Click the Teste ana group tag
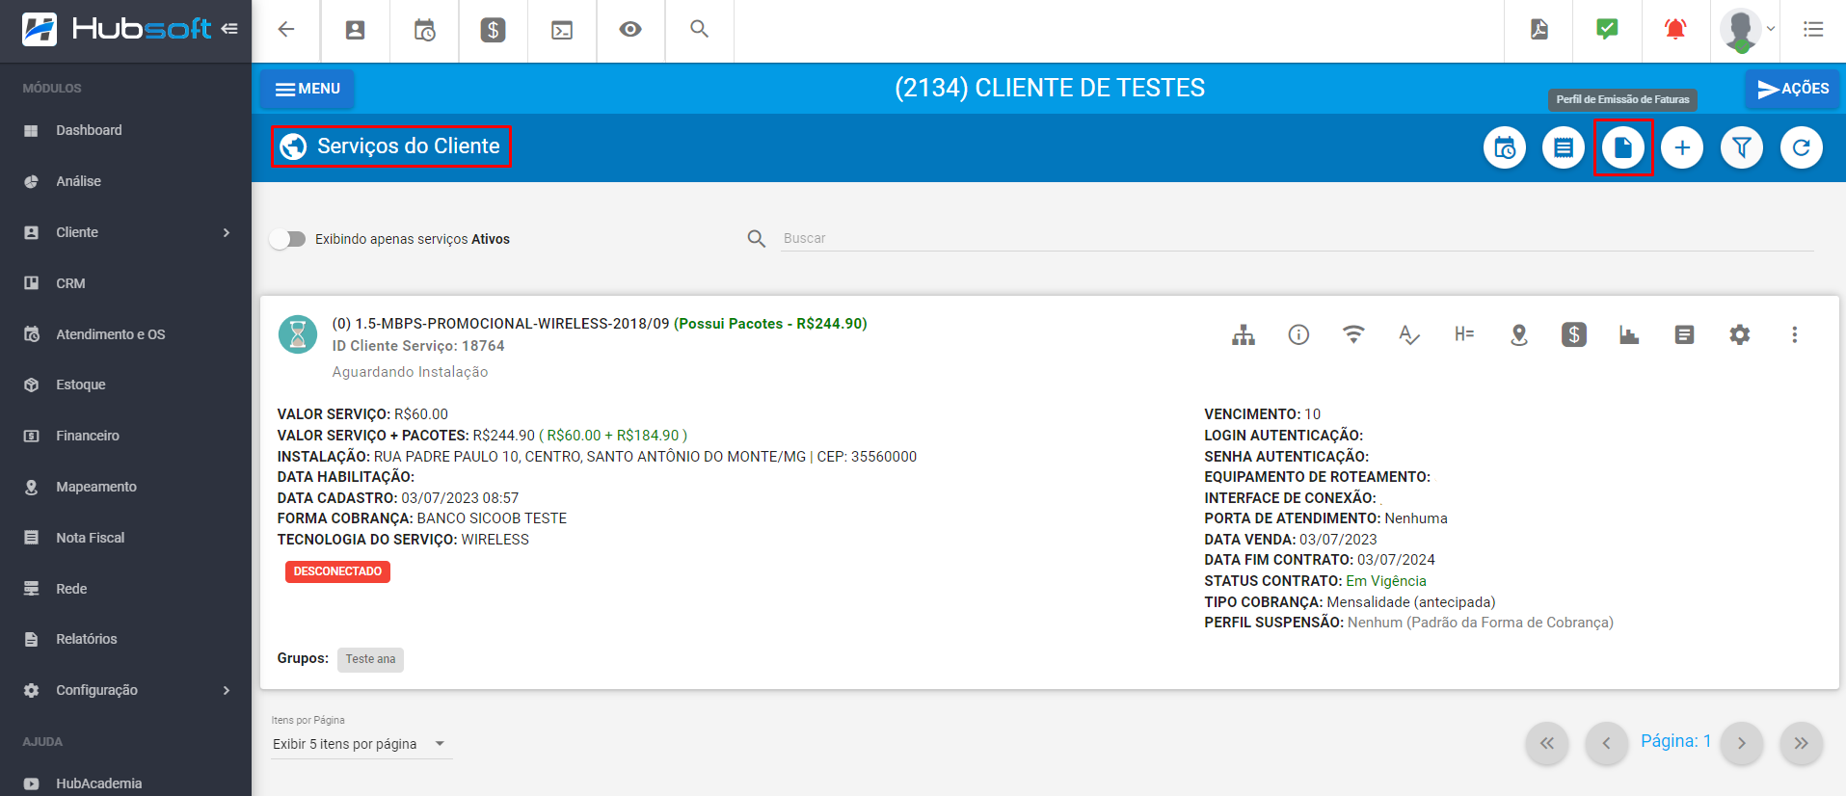Screen dimensions: 1846x796 pyautogui.click(x=370, y=659)
